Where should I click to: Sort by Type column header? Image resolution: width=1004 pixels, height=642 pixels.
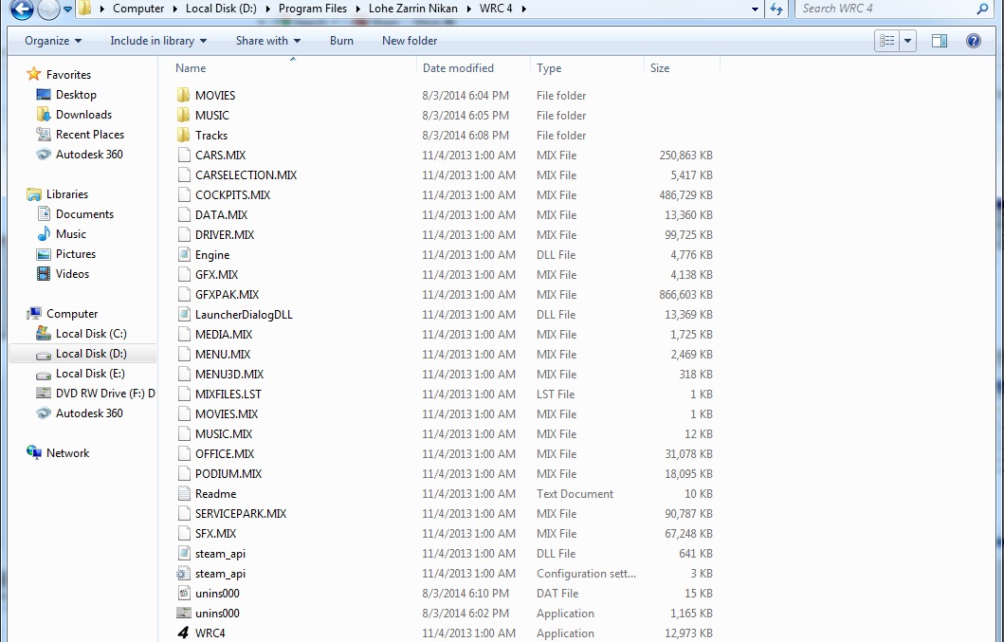[549, 68]
